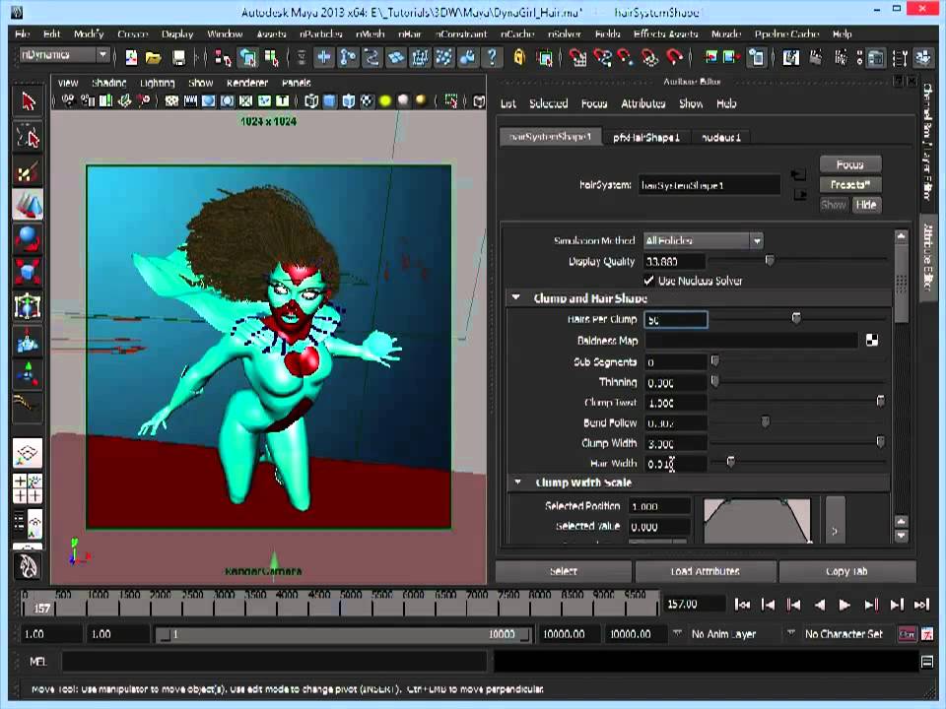Click Load Attributes button
946x709 pixels.
pos(706,571)
